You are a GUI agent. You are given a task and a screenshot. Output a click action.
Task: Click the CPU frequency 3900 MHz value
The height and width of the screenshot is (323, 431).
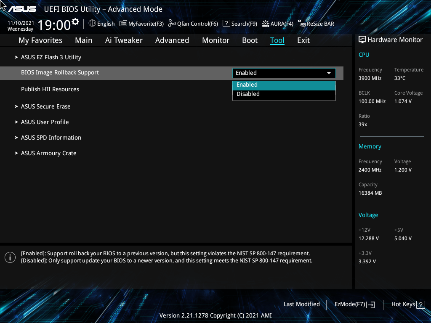pos(370,78)
